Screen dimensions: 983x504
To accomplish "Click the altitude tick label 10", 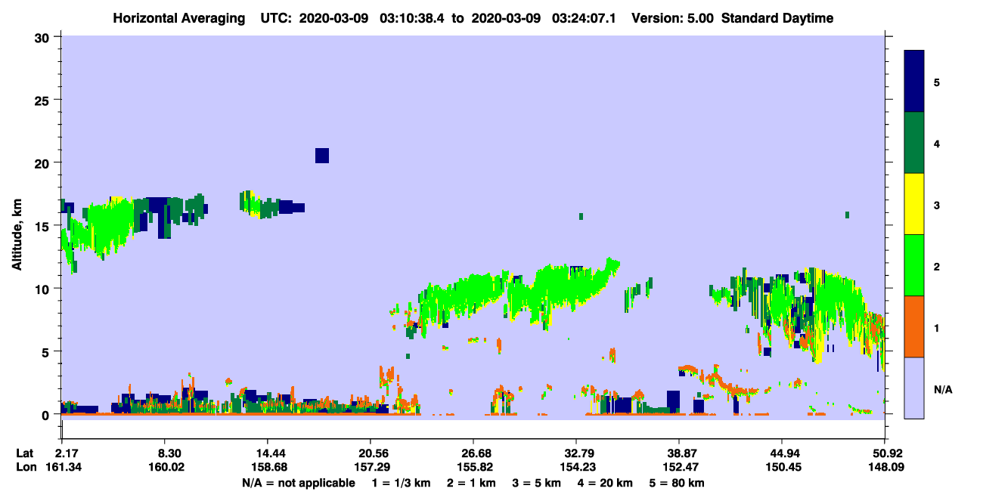I will pos(44,289).
